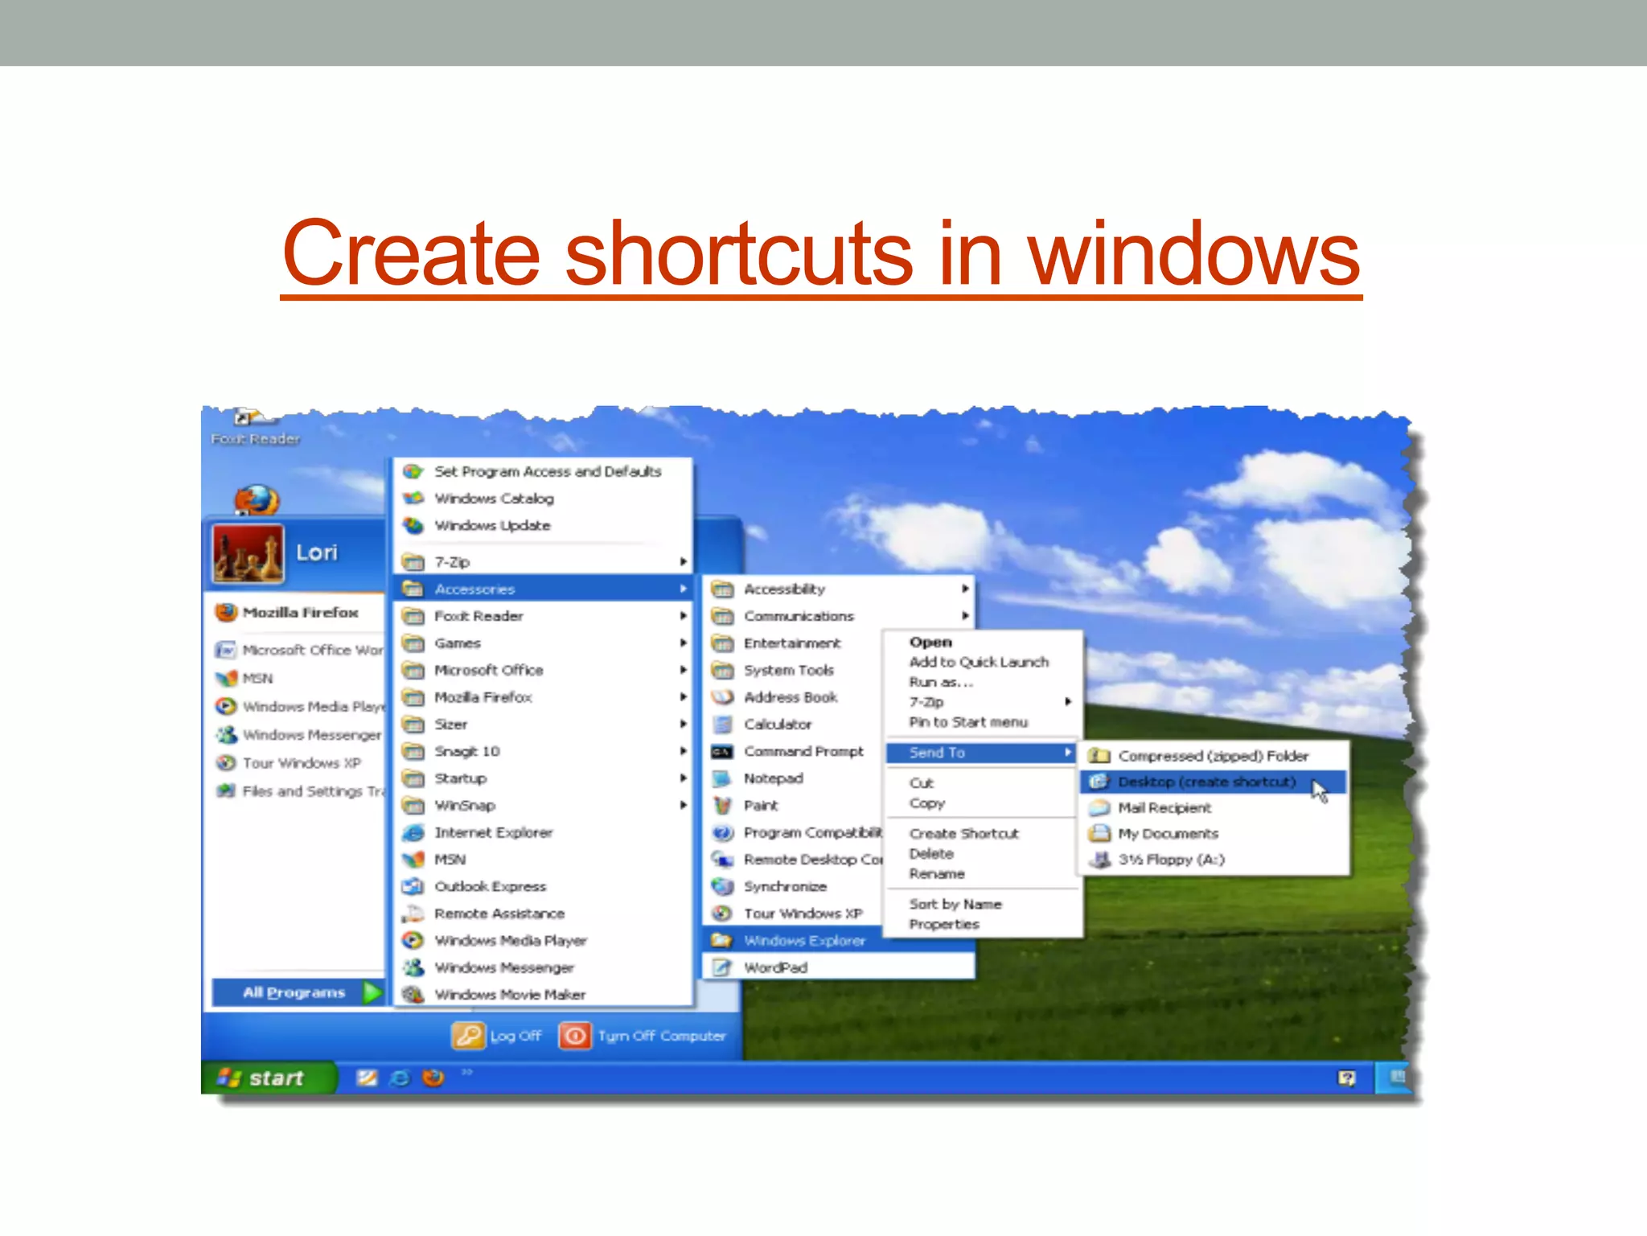Choose Properties in context menu
Viewport: 1647px width, 1236px height.
point(945,925)
